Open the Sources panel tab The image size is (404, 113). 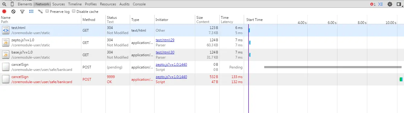(x=58, y=4)
